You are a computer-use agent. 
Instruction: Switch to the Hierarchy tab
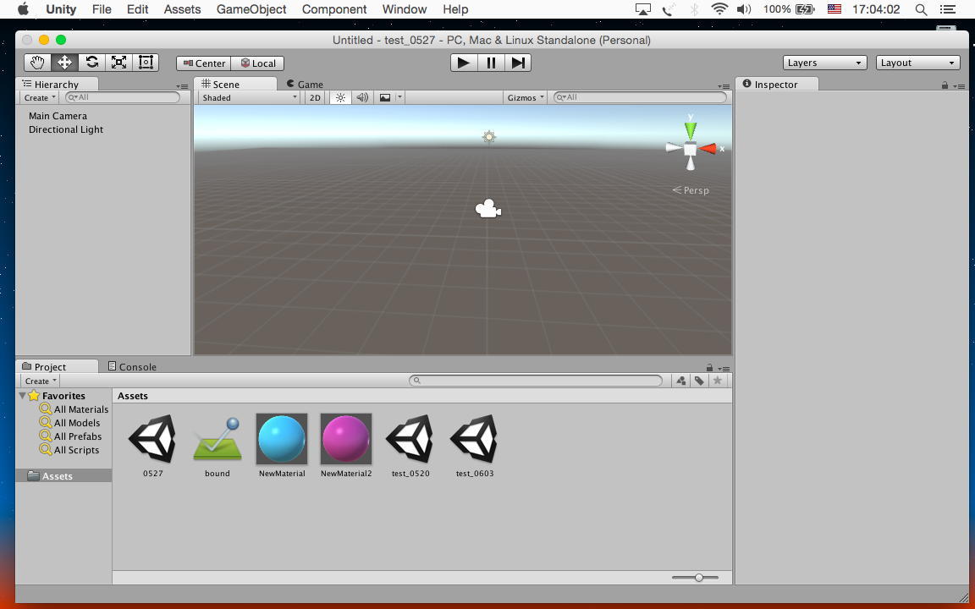[58, 84]
